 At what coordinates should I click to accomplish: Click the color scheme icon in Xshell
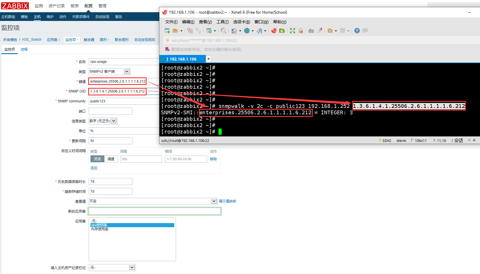pyautogui.click(x=234, y=31)
